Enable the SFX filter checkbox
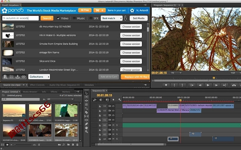 (x=91, y=18)
